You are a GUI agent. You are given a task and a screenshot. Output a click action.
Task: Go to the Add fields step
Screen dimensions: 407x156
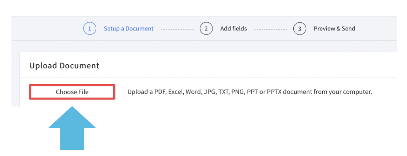pos(233,29)
